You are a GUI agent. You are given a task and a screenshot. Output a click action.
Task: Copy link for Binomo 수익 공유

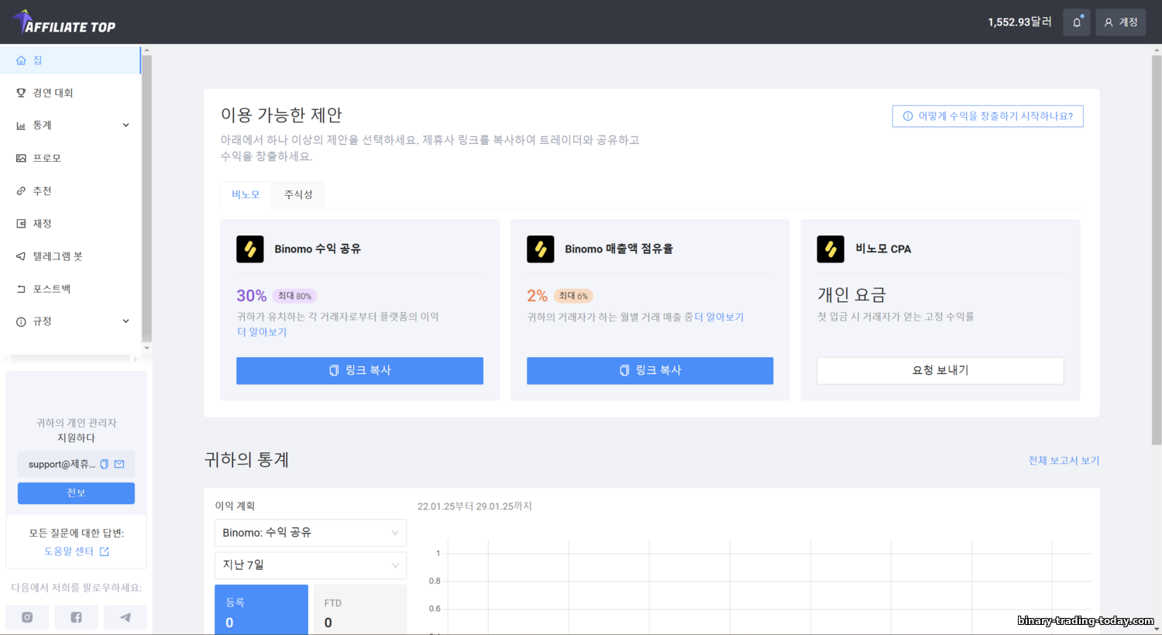click(359, 371)
